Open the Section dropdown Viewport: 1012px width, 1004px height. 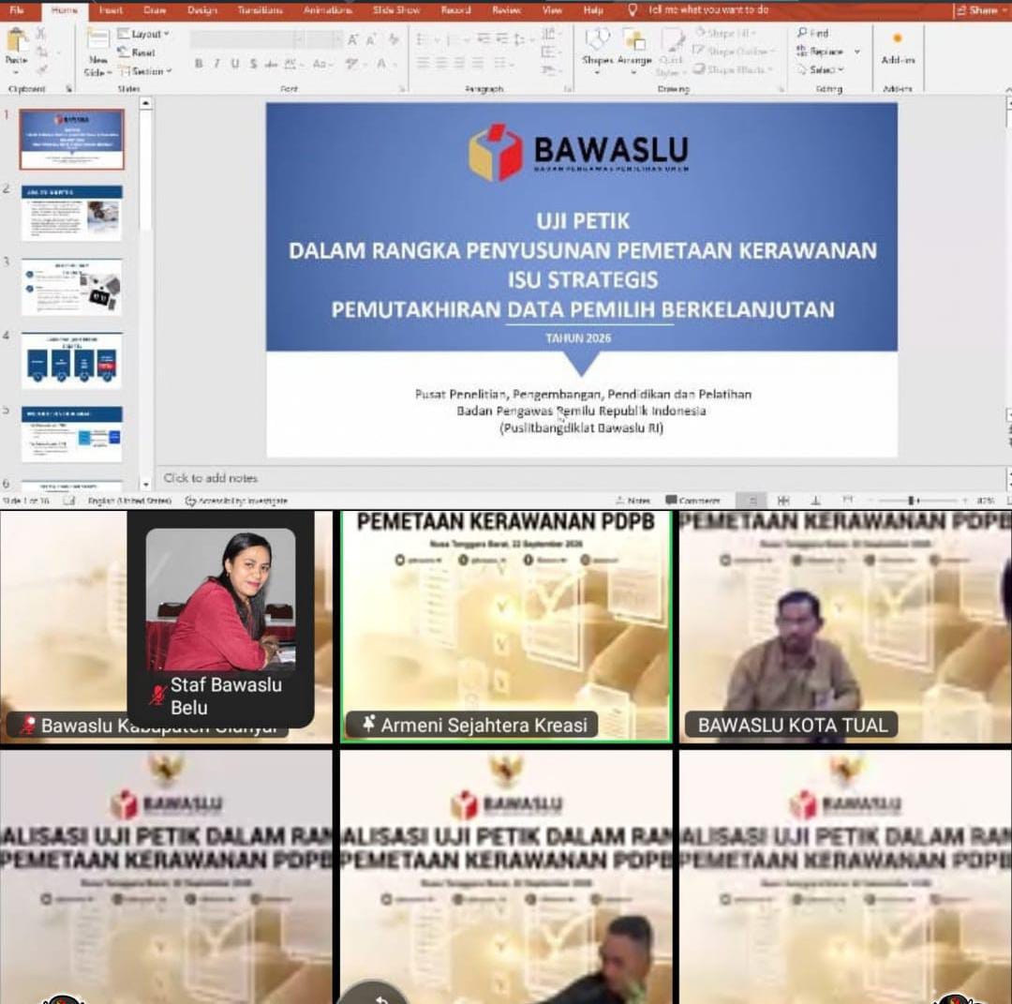pyautogui.click(x=145, y=71)
